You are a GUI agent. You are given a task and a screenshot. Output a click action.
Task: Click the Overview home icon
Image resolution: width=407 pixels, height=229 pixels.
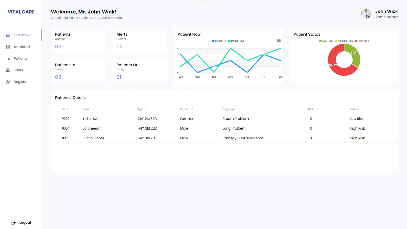(x=8, y=35)
